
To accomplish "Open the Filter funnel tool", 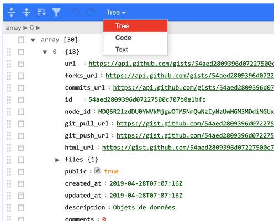I will pos(56,12).
